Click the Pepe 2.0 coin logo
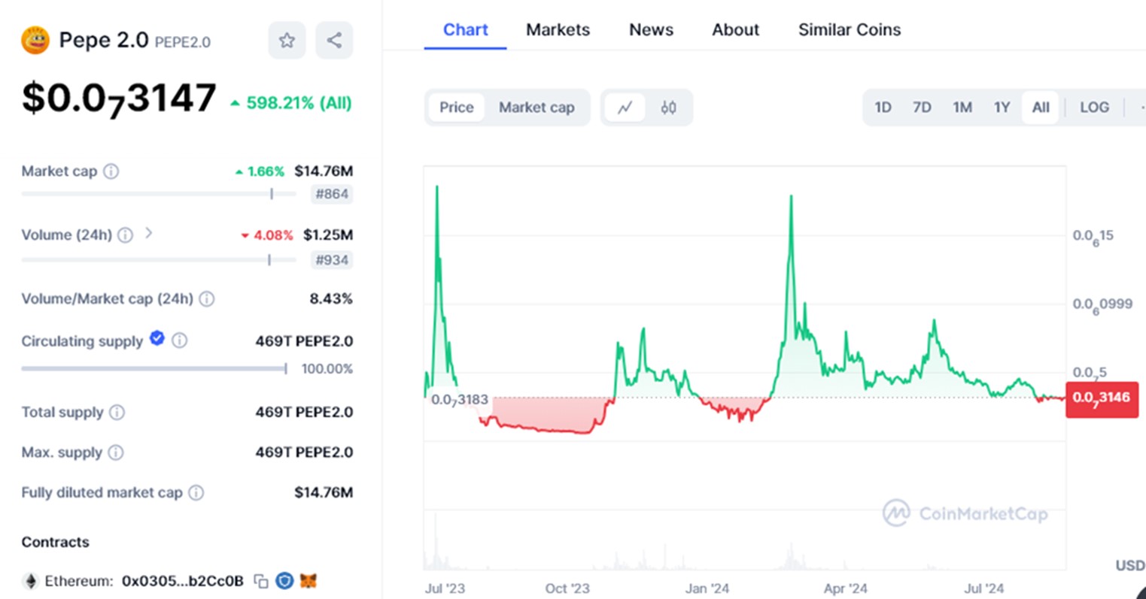 coord(35,40)
